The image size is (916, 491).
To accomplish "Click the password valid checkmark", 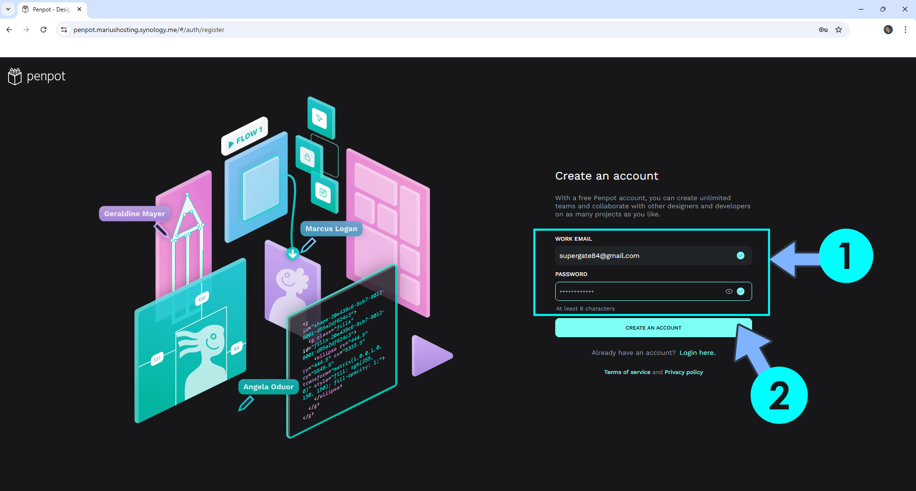I will [x=741, y=291].
